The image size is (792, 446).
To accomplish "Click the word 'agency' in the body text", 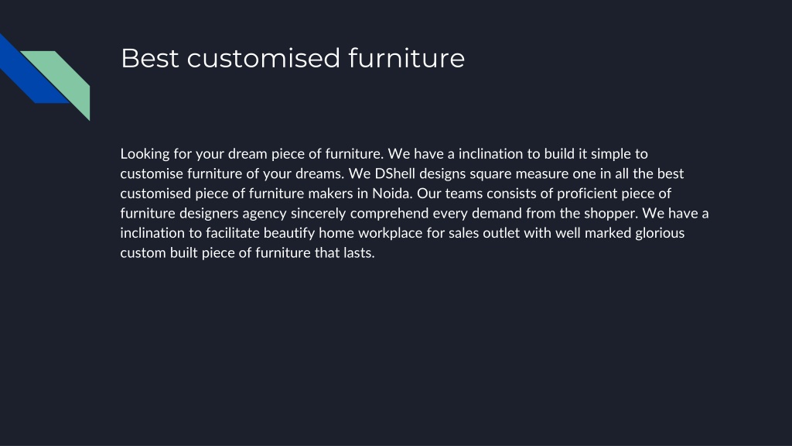I will click(x=265, y=214).
